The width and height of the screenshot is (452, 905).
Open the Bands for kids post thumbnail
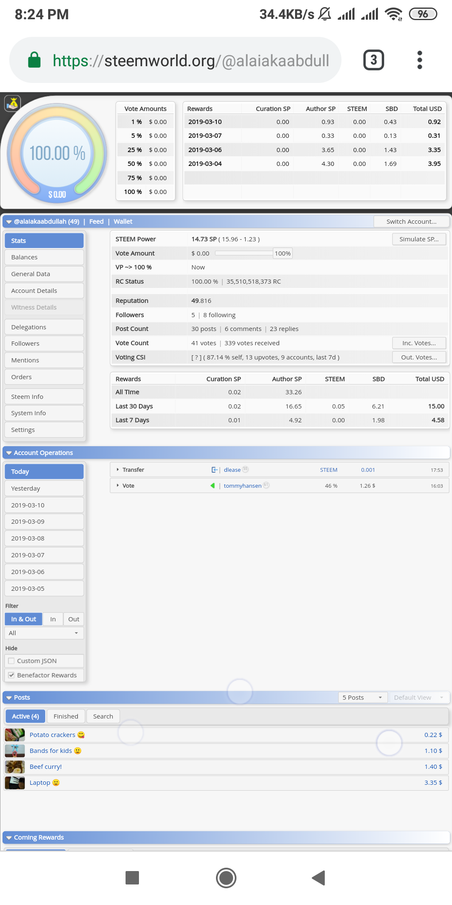coord(15,751)
